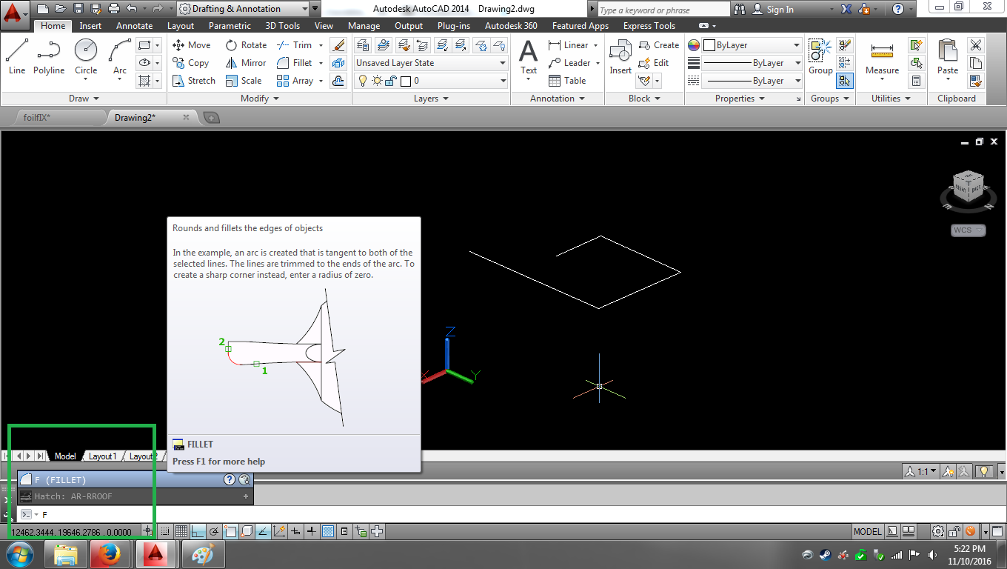The image size is (1007, 569).
Task: Open the Parametric ribbon tab
Action: click(230, 26)
